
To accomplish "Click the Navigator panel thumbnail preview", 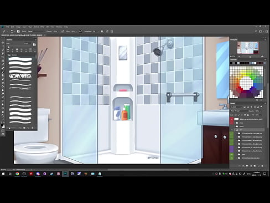I will coord(248,48).
